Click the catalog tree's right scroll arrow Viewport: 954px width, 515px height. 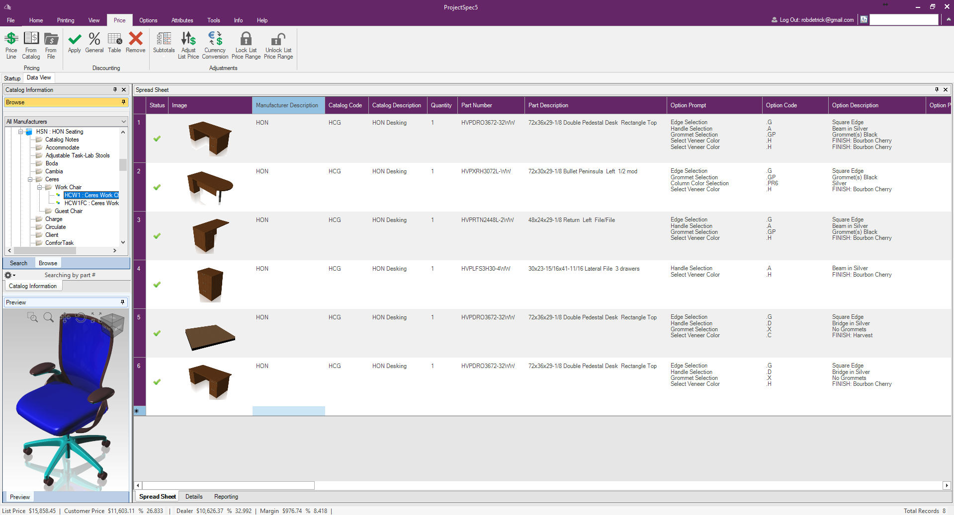(x=115, y=251)
